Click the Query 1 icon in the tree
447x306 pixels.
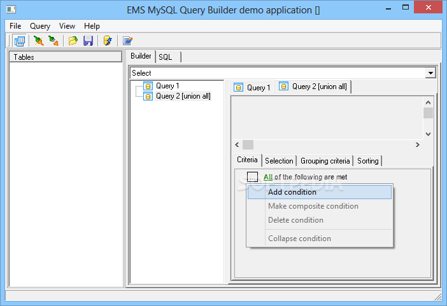pos(148,86)
